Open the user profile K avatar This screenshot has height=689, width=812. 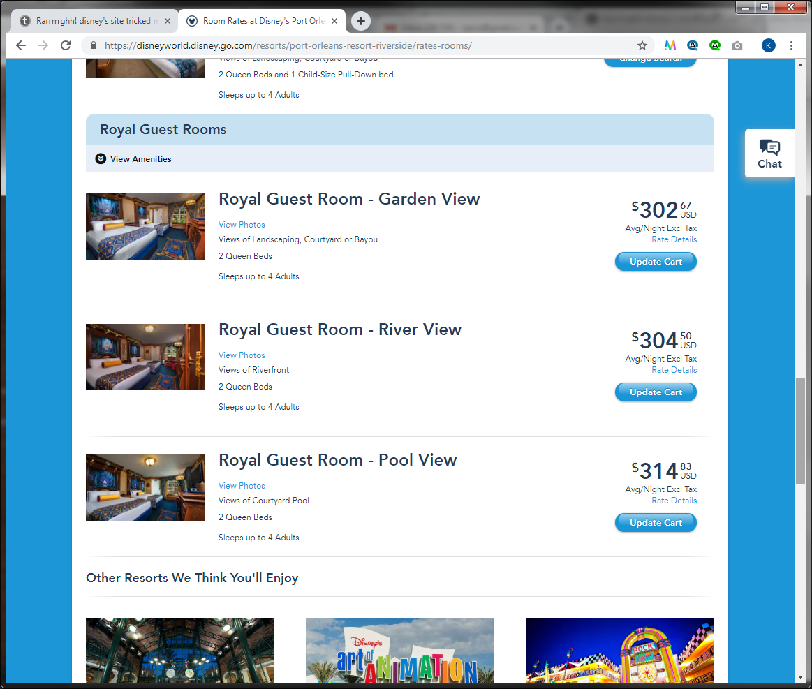pos(768,45)
